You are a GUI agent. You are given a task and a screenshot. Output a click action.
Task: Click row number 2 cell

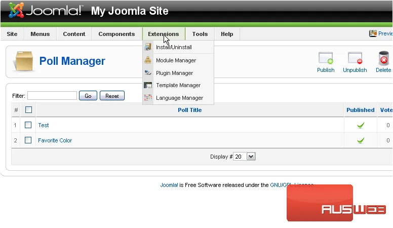coord(16,140)
